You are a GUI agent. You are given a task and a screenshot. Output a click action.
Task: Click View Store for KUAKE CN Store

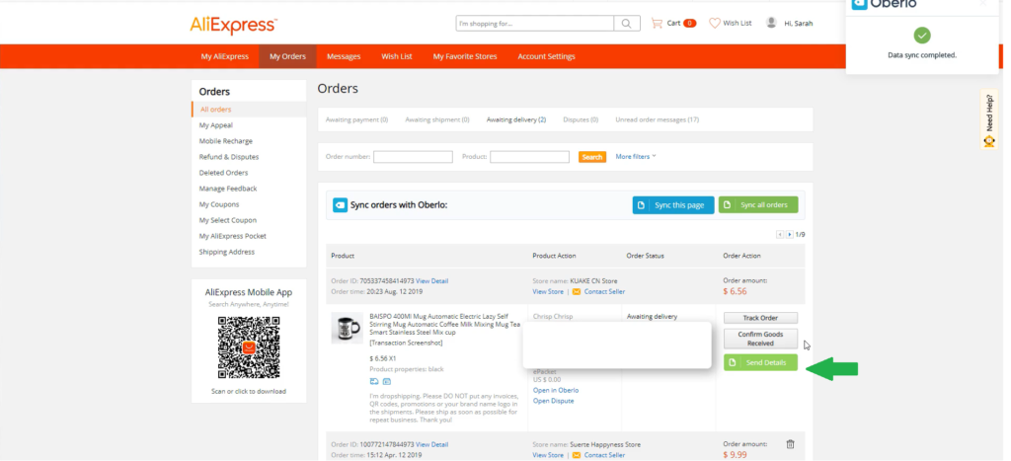coord(548,291)
